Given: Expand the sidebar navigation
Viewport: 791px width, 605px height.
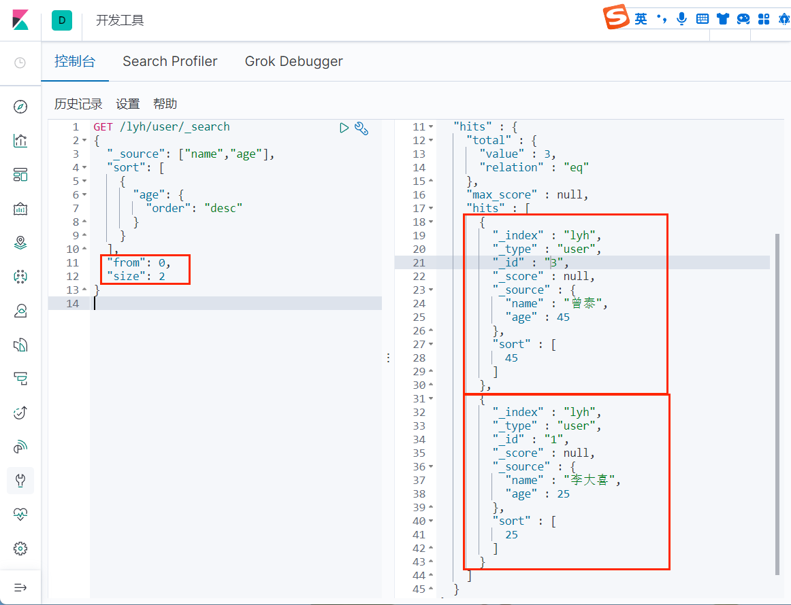Looking at the screenshot, I should click(20, 587).
